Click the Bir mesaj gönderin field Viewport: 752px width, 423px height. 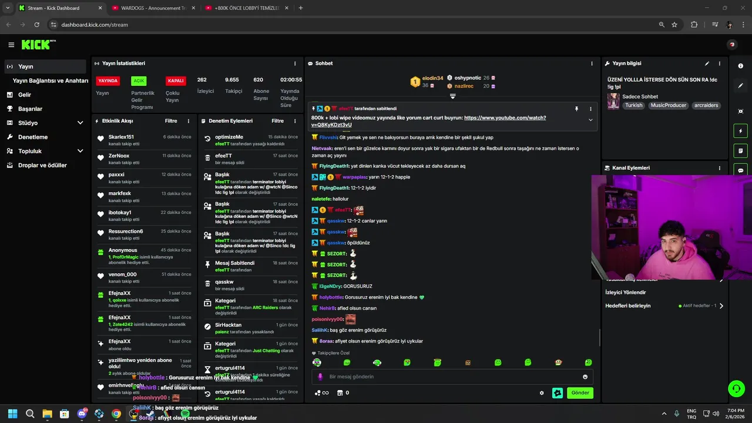(x=452, y=377)
